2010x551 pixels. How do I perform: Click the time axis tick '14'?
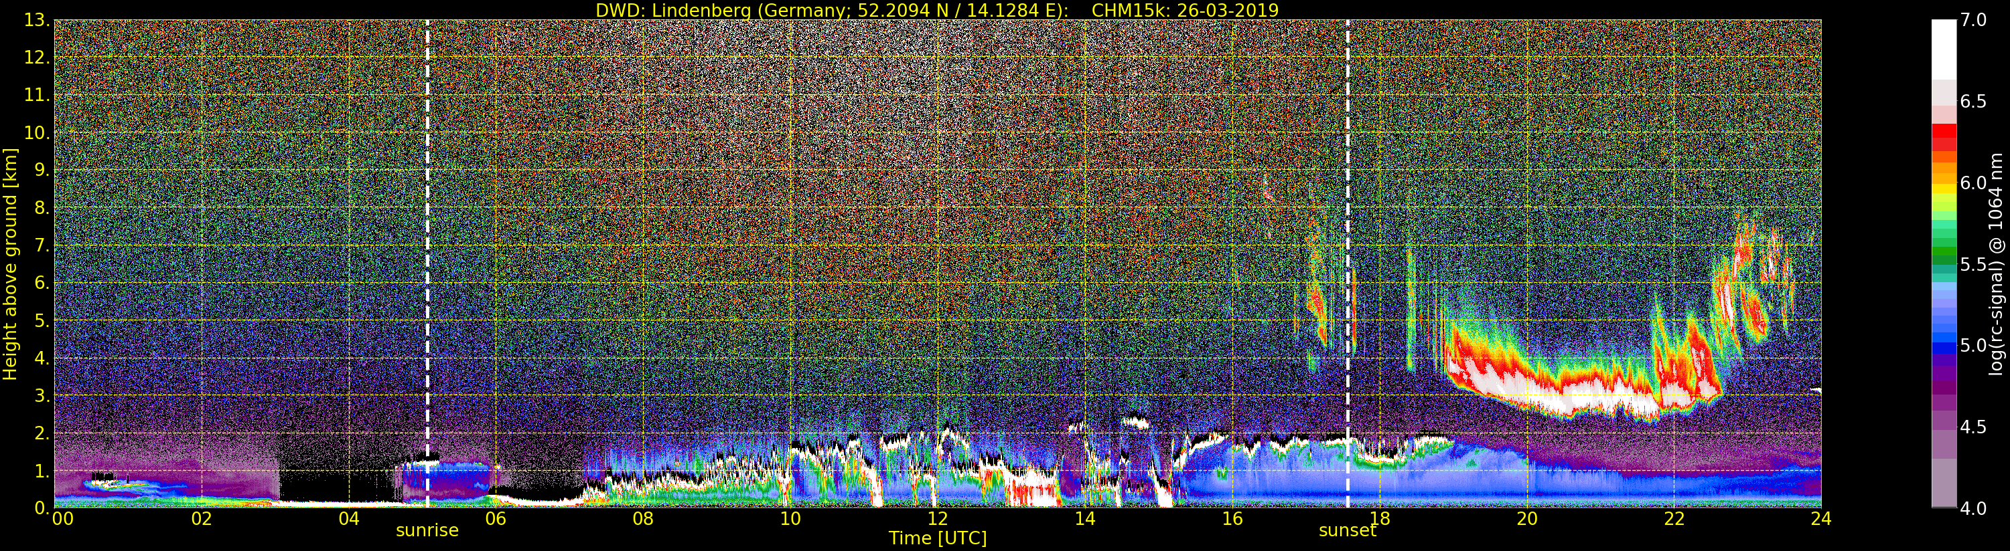1084,518
